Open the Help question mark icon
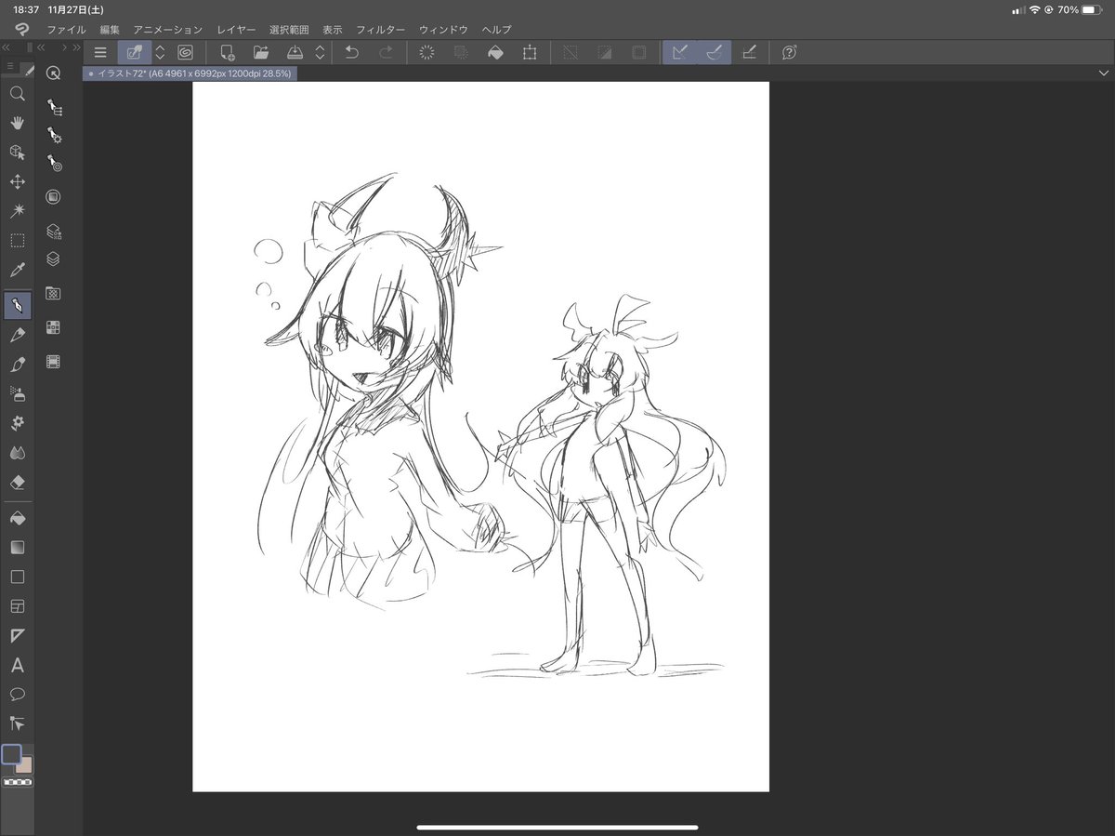This screenshot has width=1115, height=836. coord(789,53)
